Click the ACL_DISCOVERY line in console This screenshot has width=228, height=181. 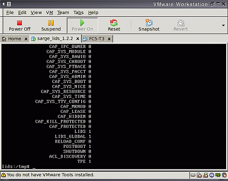click(70, 156)
